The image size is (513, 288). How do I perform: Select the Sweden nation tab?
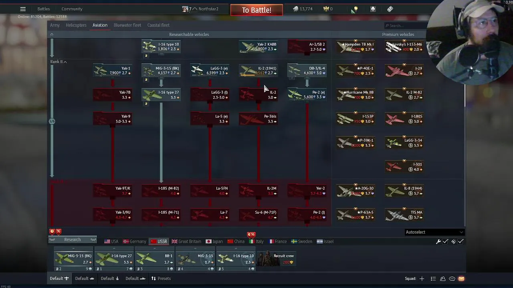coord(301,241)
